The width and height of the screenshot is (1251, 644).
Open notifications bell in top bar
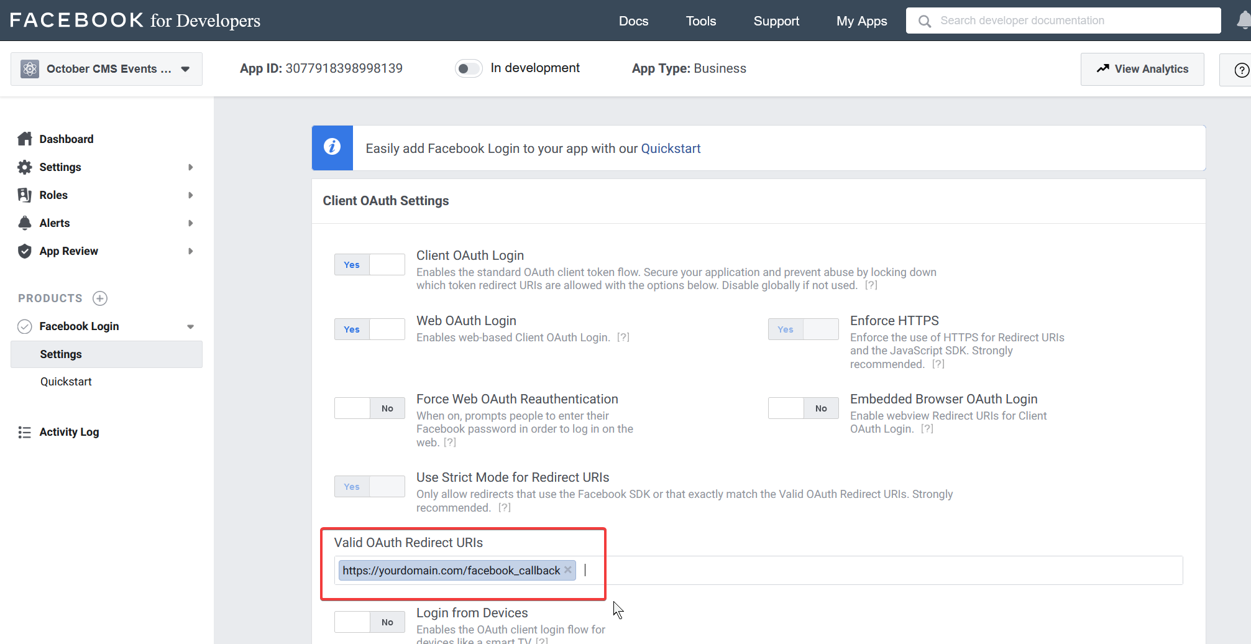click(1244, 21)
